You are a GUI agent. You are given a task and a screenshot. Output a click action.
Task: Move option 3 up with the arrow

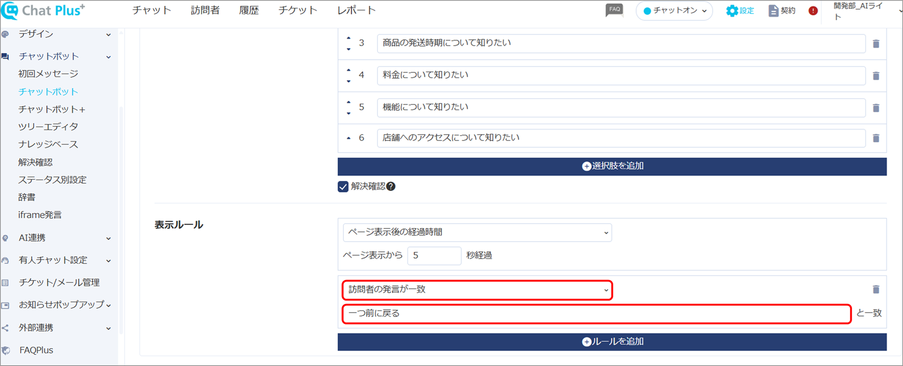point(348,38)
